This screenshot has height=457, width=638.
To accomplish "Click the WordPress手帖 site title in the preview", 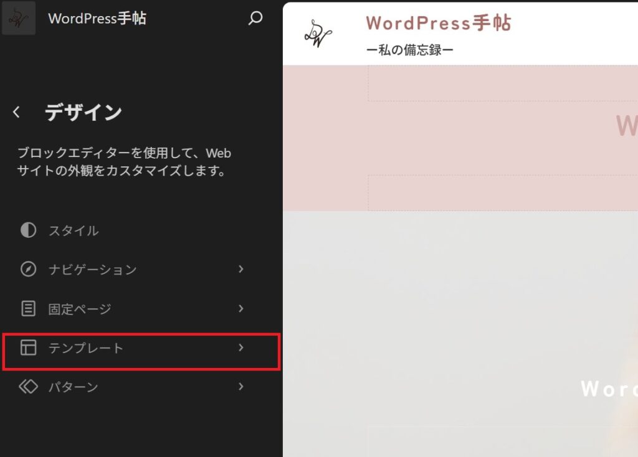I will coord(439,23).
